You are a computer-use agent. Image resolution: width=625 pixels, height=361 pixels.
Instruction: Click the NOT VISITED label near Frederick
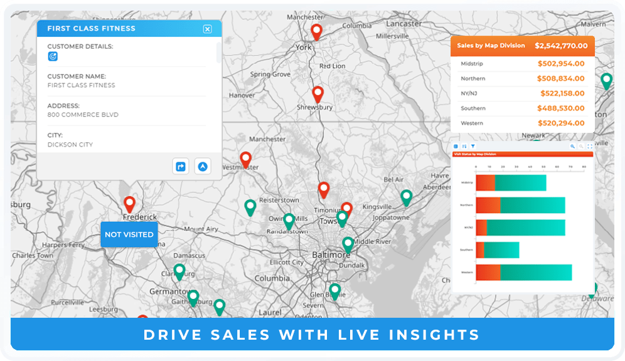129,234
